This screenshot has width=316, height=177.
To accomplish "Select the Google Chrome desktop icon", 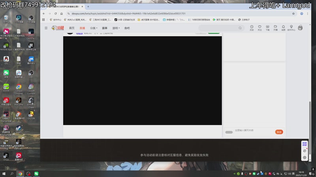I will 19,89.
